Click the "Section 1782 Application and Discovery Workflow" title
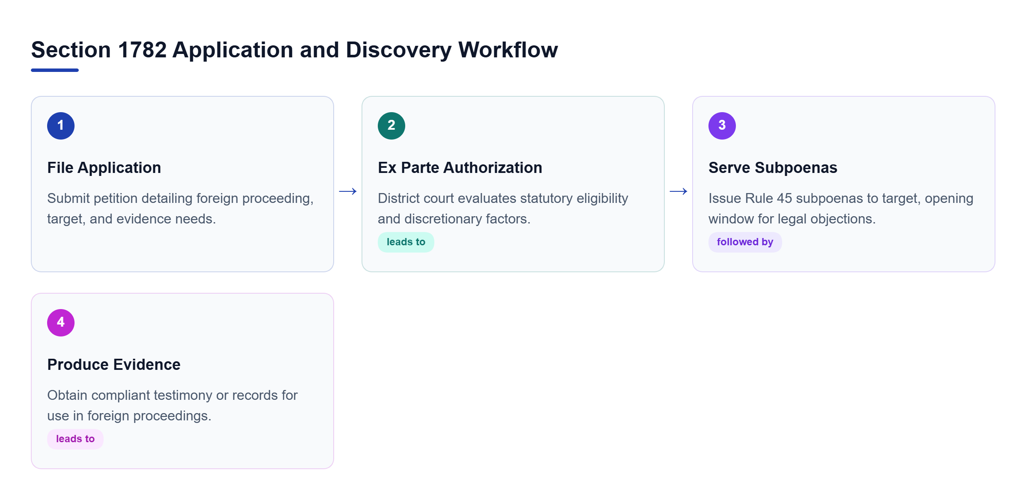The height and width of the screenshot is (500, 1028). [x=295, y=50]
